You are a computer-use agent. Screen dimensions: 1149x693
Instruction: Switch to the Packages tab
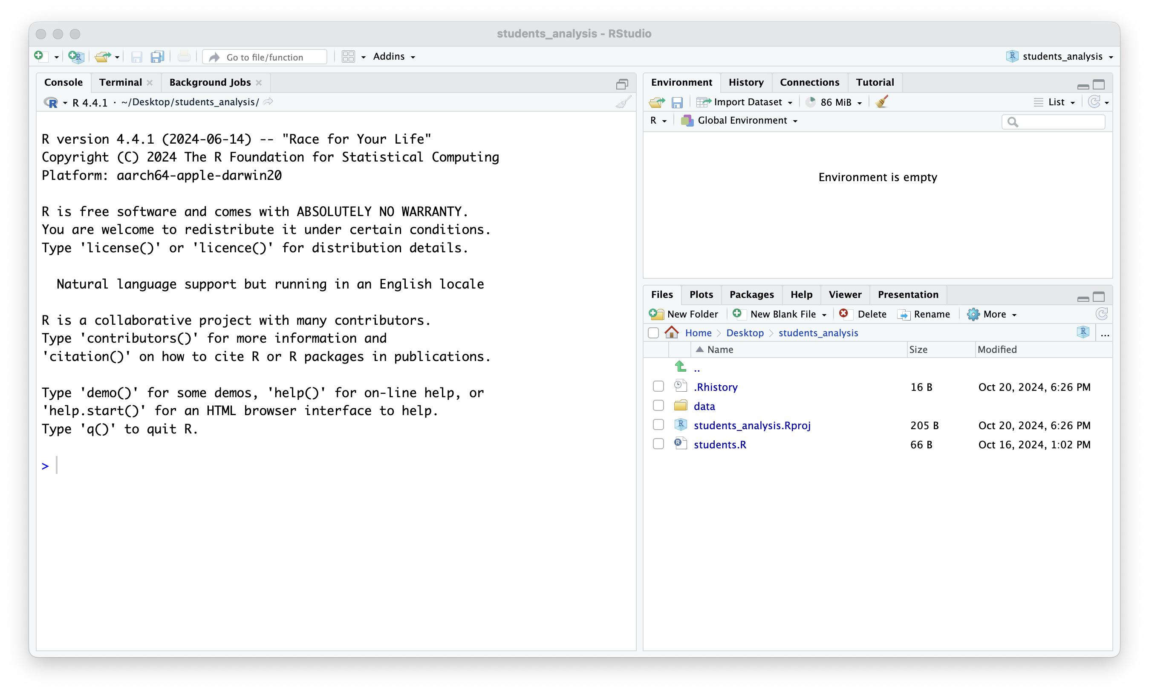click(x=751, y=294)
